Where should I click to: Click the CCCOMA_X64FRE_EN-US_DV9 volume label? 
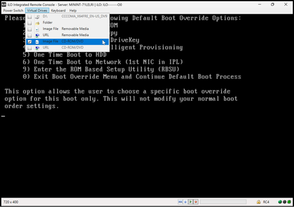click(x=84, y=17)
